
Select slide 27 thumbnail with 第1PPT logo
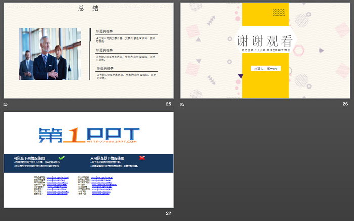(88, 160)
